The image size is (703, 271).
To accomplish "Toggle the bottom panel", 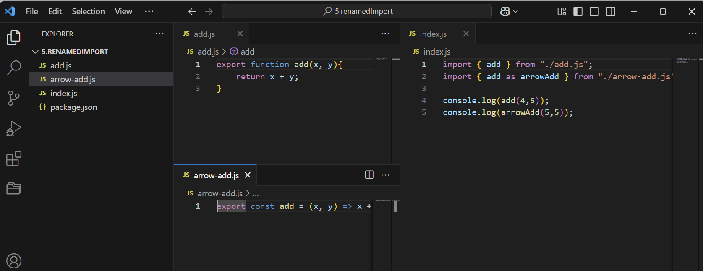I will point(594,11).
